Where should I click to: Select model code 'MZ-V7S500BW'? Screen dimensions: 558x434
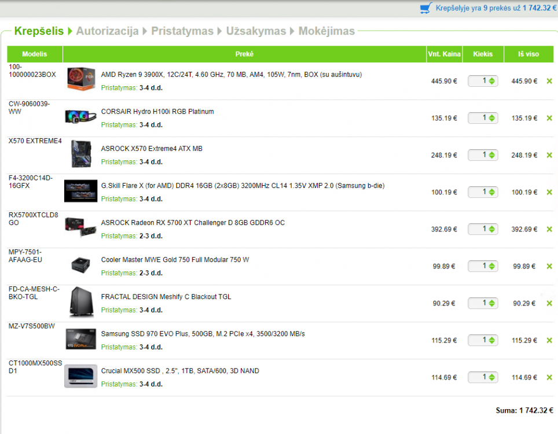[32, 326]
